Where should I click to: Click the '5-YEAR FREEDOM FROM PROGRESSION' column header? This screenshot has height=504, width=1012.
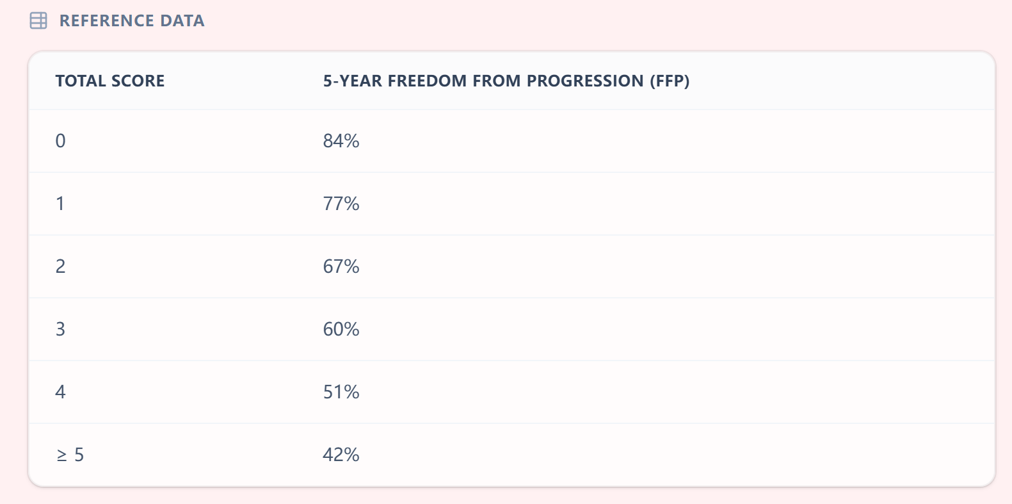pos(483,81)
